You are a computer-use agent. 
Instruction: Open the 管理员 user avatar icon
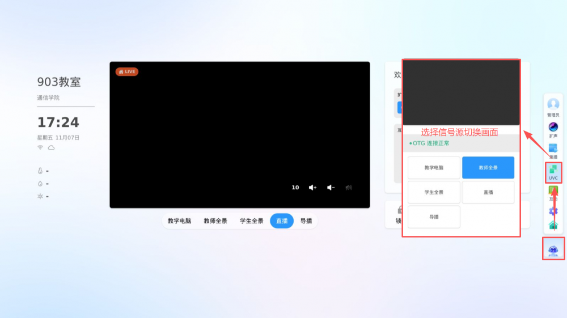[x=553, y=105]
